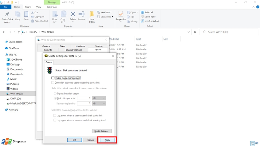Viewport: 260px width, 146px height.
Task: Toggle Deny disk space to users checkbox
Action: [53, 82]
